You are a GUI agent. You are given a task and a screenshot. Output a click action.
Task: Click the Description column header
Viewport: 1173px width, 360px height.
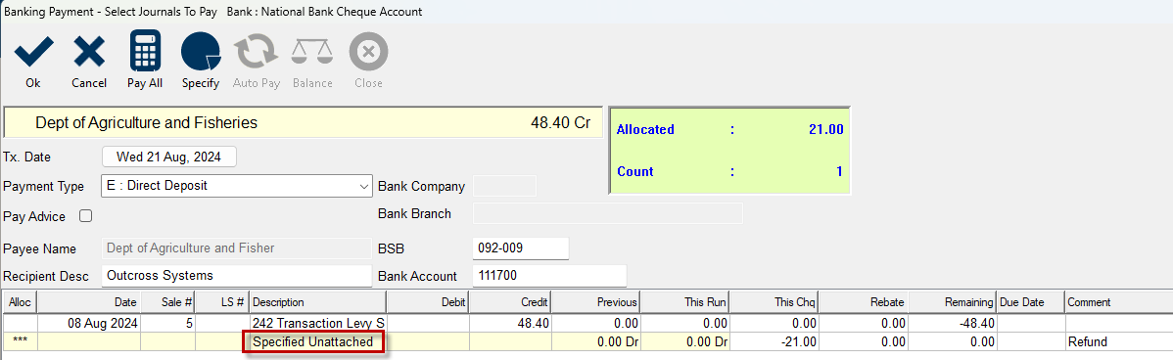click(x=318, y=302)
